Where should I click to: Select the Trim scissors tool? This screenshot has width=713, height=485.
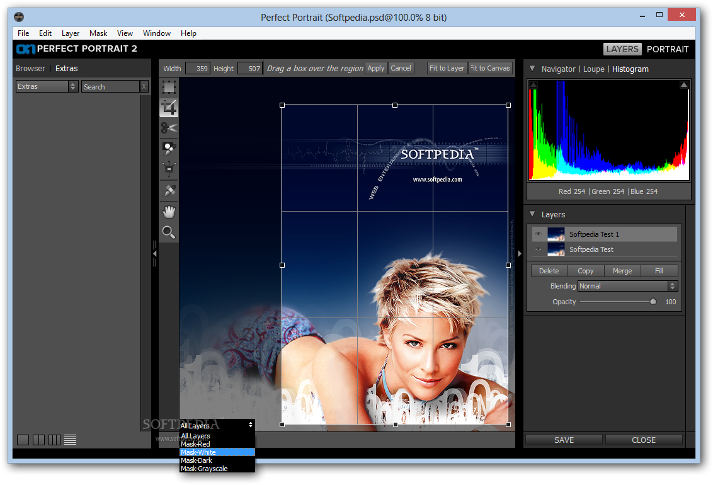[169, 128]
